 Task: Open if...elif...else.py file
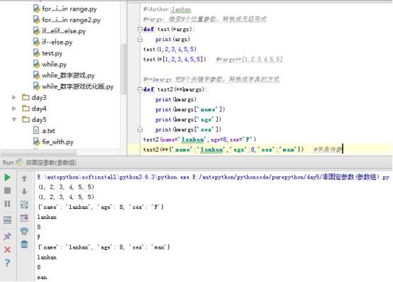[64, 31]
